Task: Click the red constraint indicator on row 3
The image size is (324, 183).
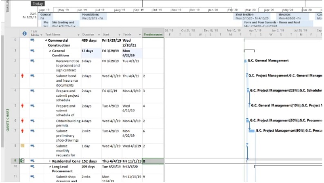Action: pyautogui.click(x=23, y=76)
